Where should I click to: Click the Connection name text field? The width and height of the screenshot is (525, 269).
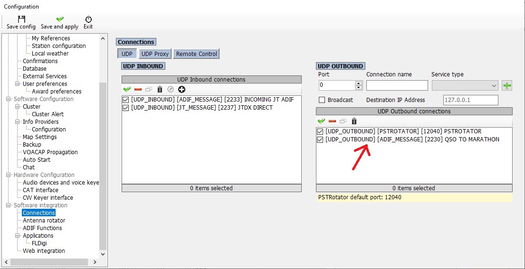click(x=397, y=85)
